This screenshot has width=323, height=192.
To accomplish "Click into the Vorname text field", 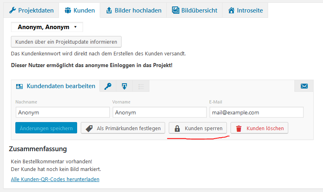I will (159, 112).
